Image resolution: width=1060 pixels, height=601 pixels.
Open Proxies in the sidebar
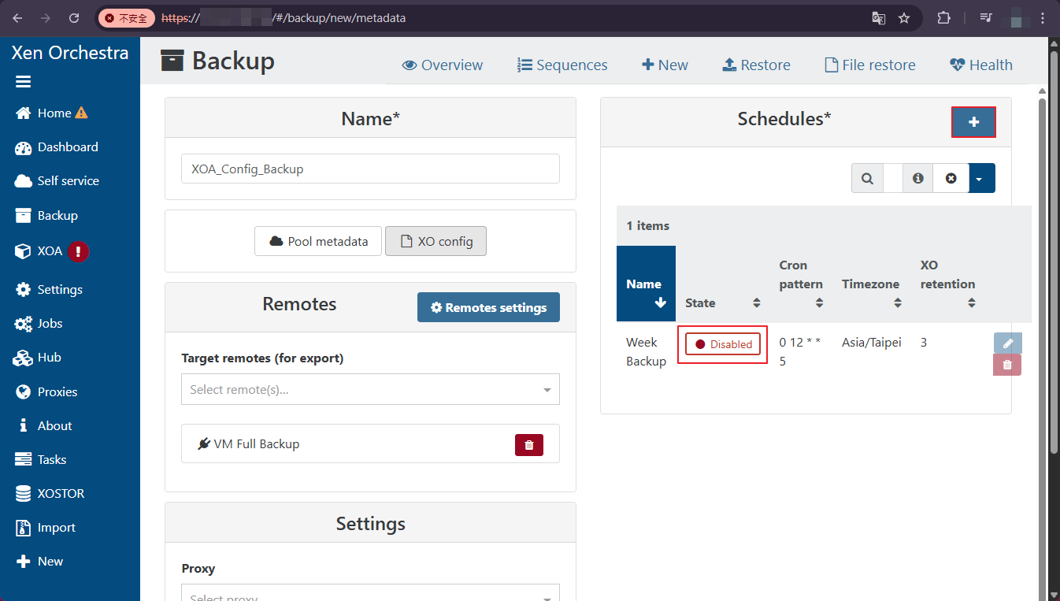pos(46,392)
